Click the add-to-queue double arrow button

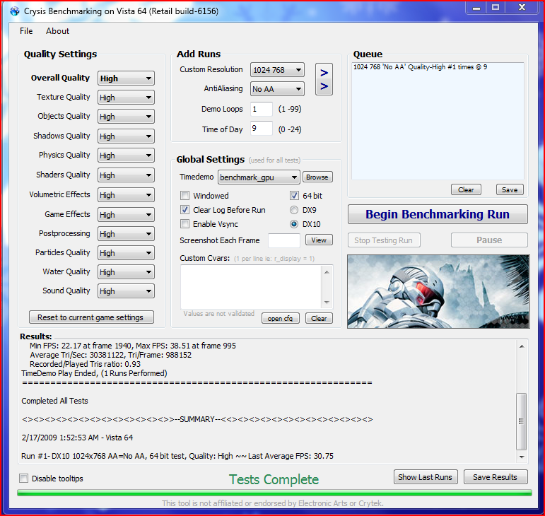tap(324, 79)
